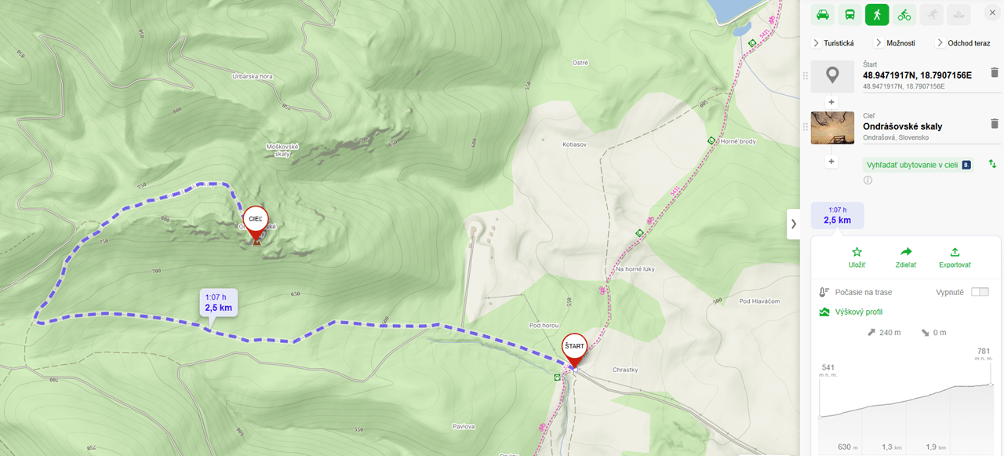Screen dimensions: 1004x456
Task: Select public transport bus icon
Action: (849, 14)
